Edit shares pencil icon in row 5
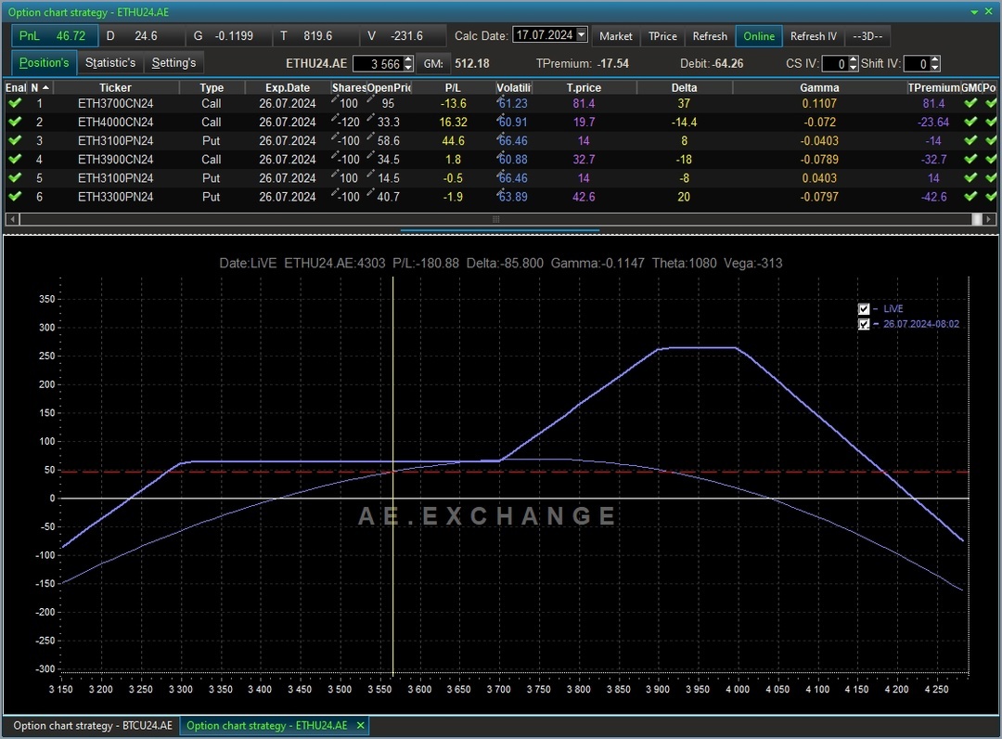 [335, 175]
